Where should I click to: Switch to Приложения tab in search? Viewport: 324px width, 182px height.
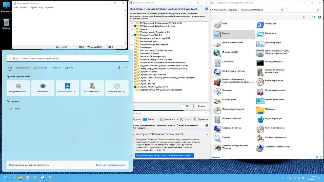point(23,68)
